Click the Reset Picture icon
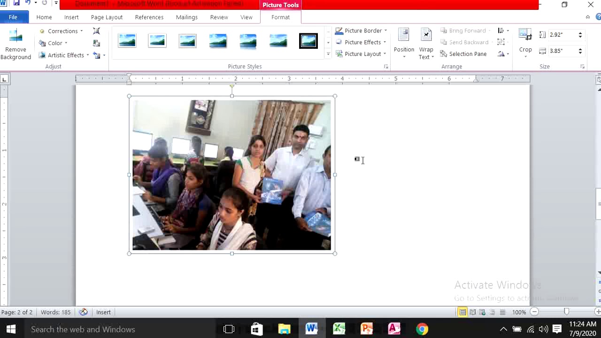Viewport: 601px width, 338px height. click(96, 55)
